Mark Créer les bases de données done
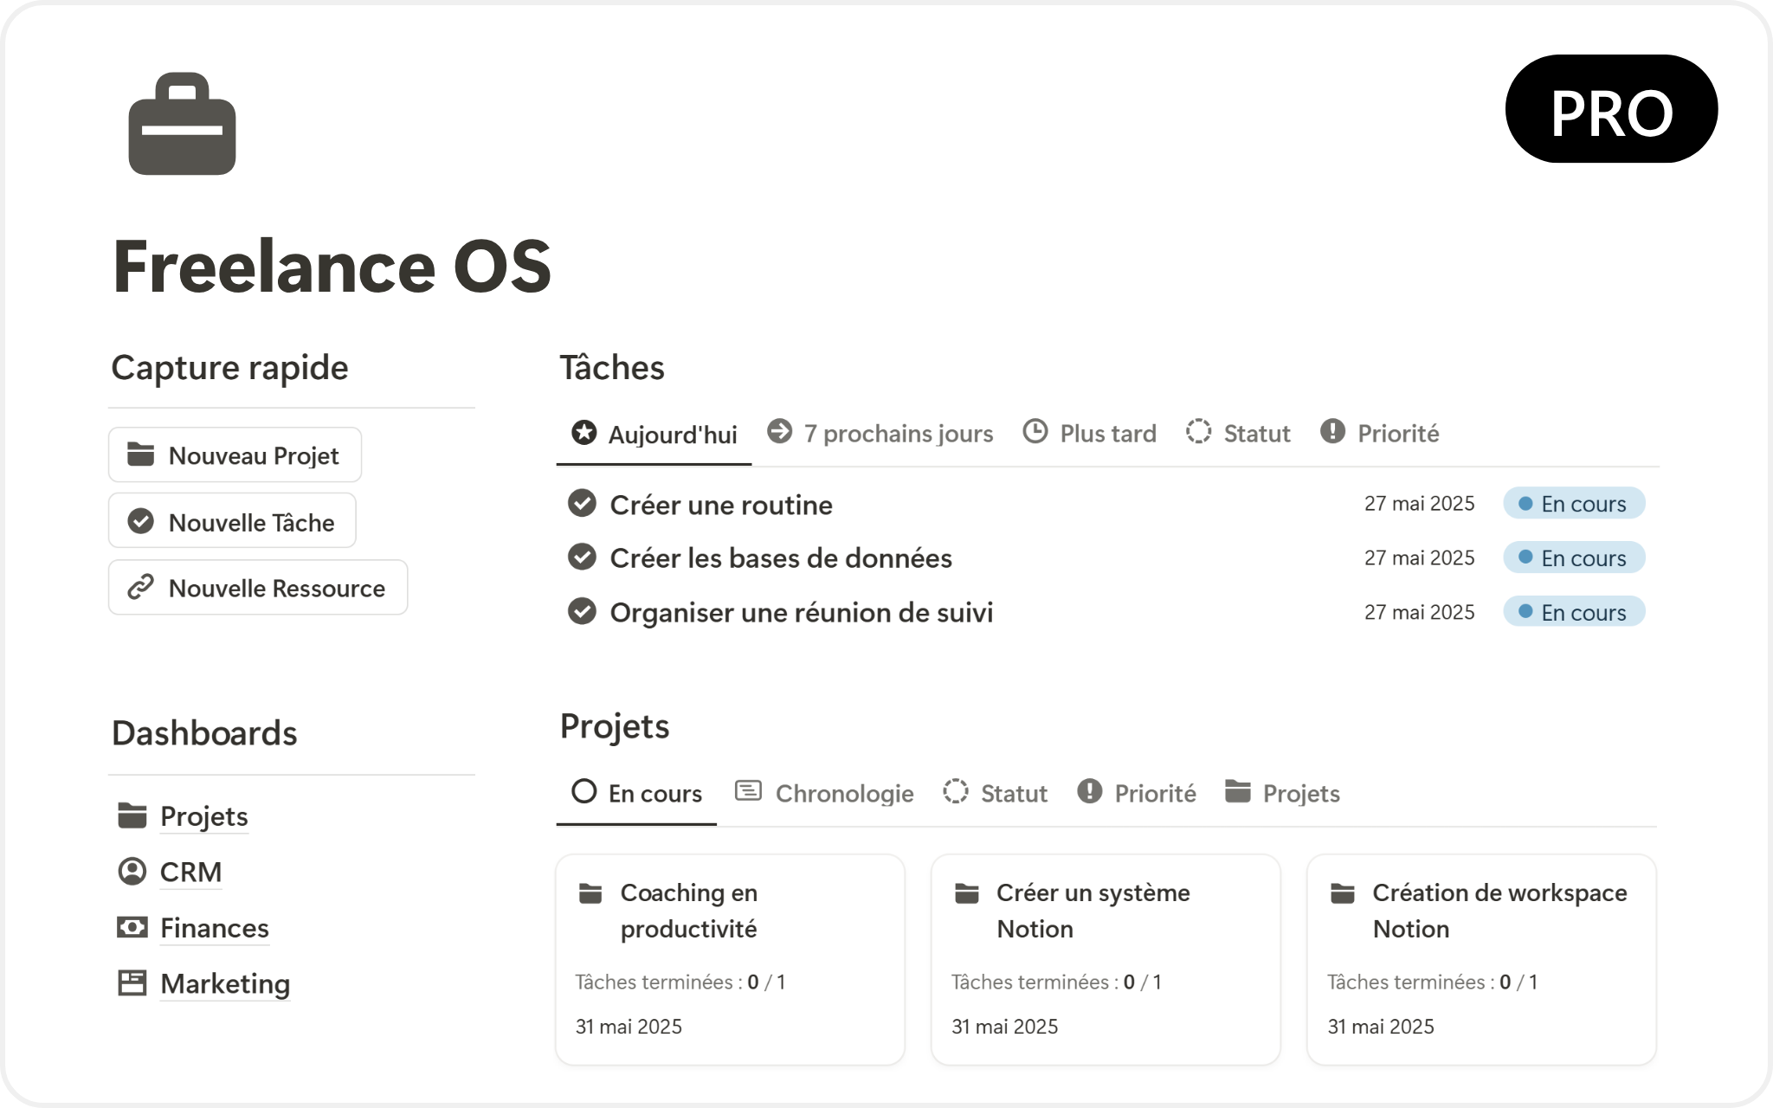The width and height of the screenshot is (1773, 1108). [582, 557]
